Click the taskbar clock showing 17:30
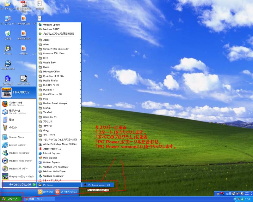Image resolution: width=253 pixels, height=202 pixels. coord(248,199)
